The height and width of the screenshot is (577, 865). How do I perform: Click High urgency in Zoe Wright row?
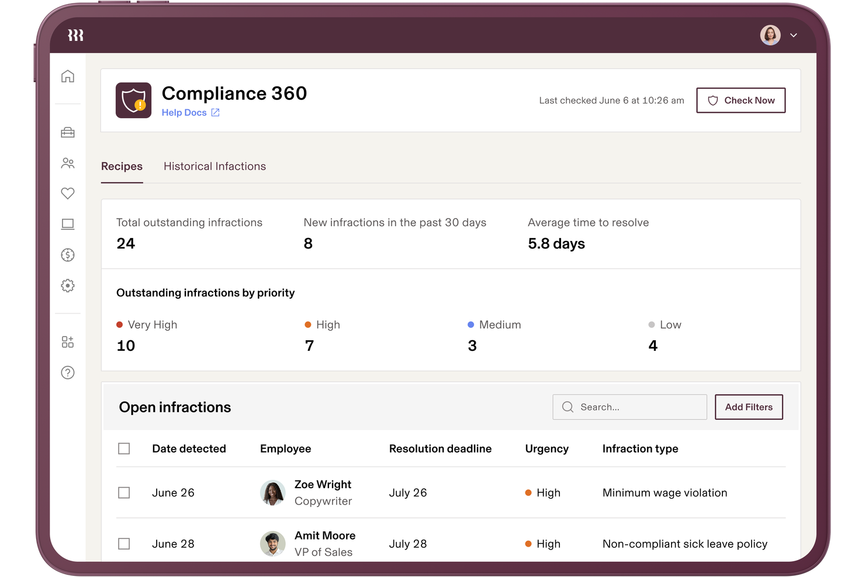click(x=543, y=493)
